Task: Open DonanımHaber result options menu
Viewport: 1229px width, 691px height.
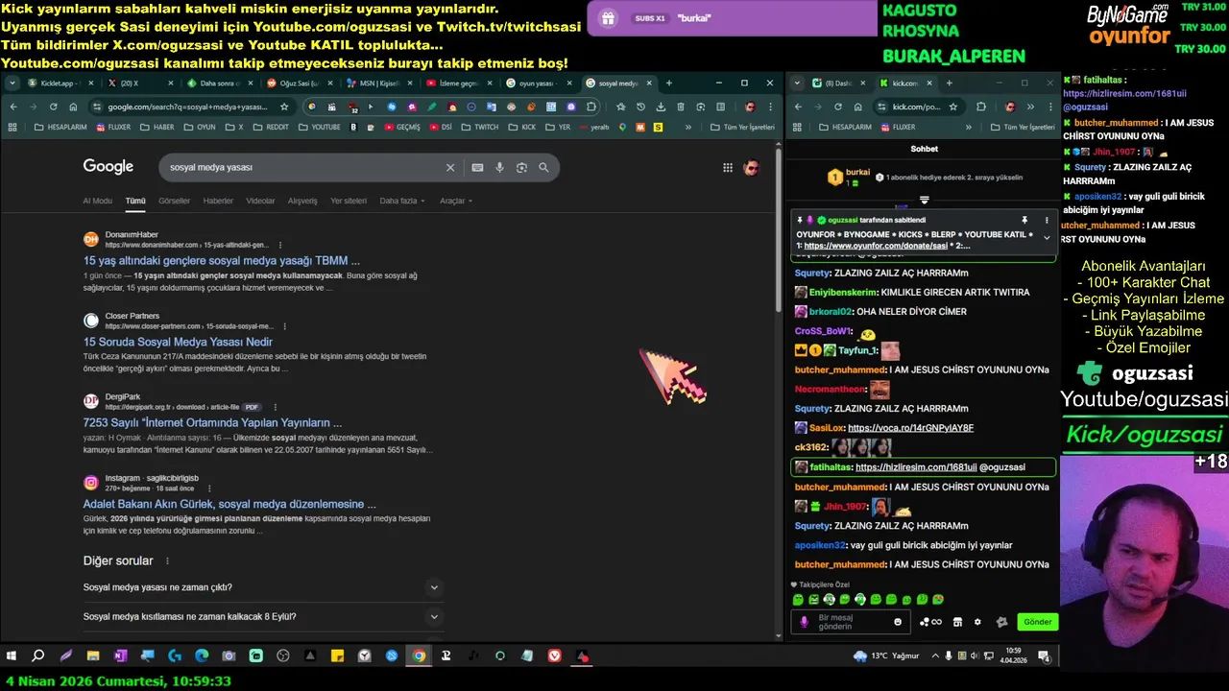Action: (x=280, y=245)
